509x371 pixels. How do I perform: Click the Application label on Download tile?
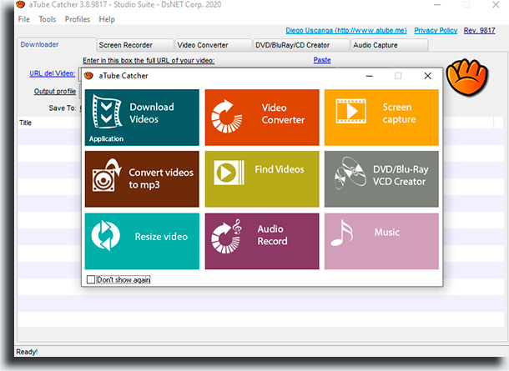coord(106,138)
